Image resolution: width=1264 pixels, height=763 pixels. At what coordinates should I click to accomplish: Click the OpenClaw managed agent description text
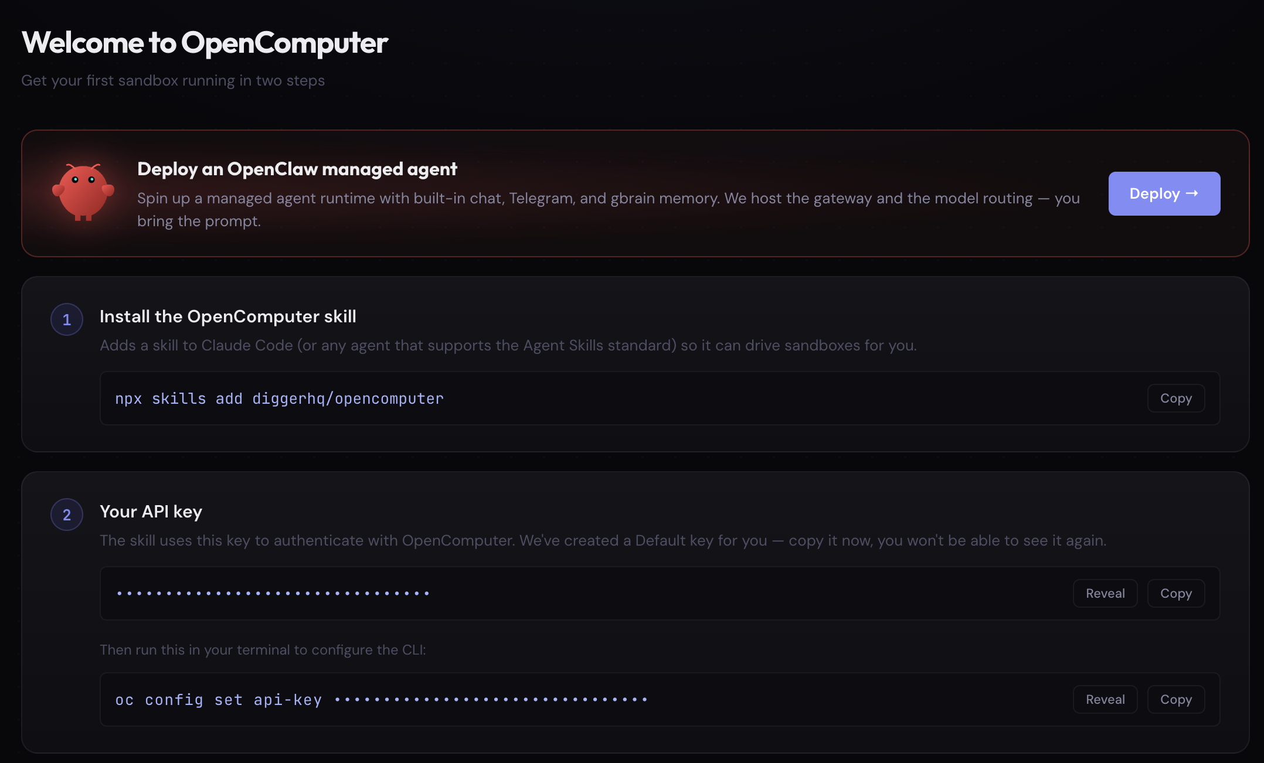608,209
